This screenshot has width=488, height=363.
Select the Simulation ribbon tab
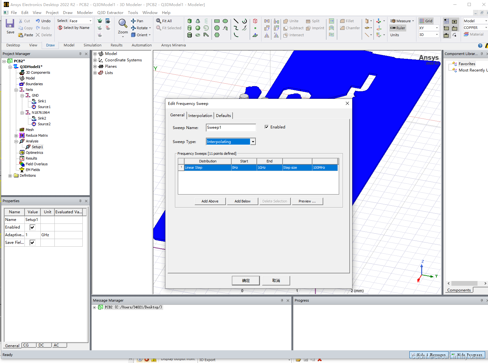click(92, 45)
